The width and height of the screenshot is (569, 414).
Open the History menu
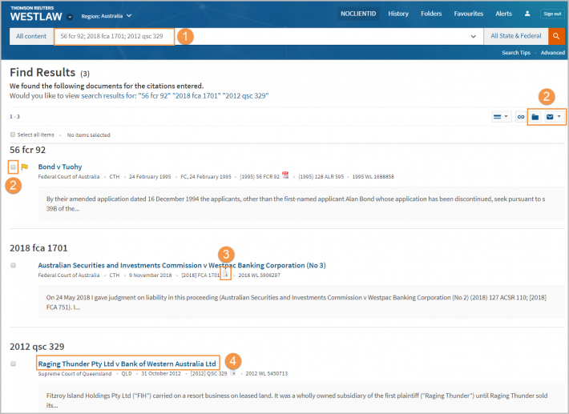point(398,14)
